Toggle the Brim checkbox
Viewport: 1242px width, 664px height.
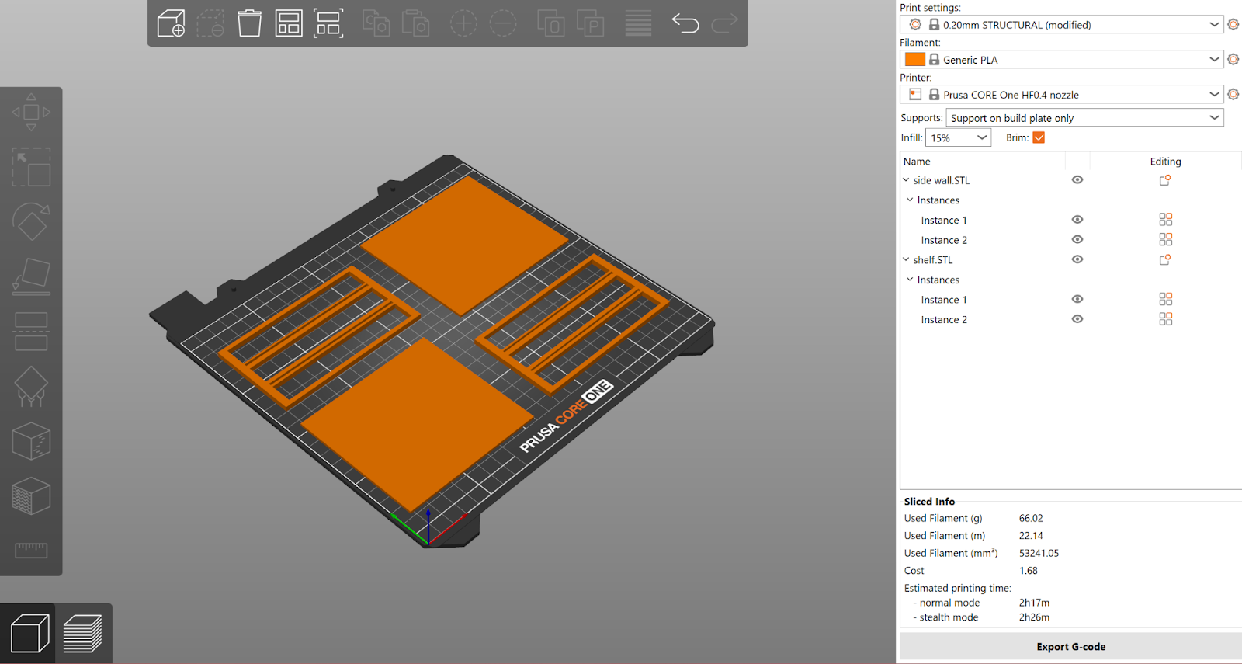[1039, 137]
